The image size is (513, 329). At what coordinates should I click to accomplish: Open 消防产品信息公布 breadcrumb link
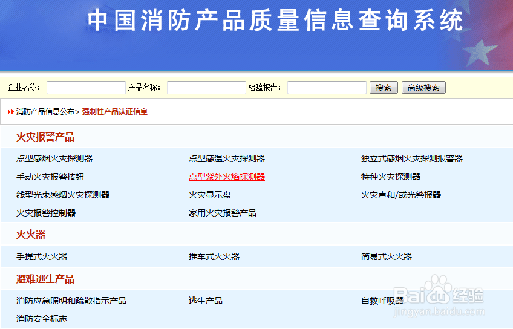tap(45, 112)
